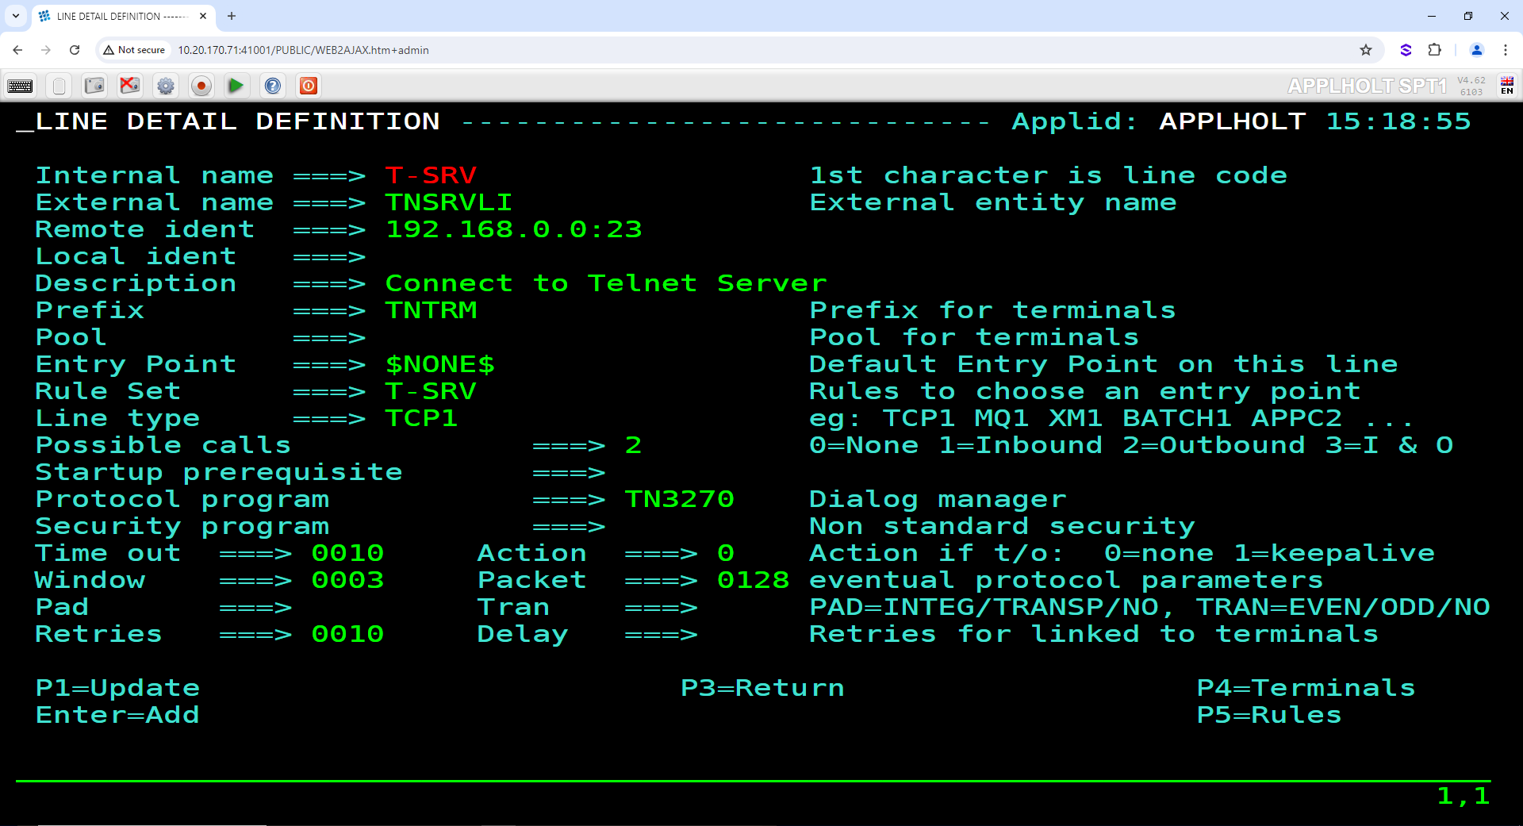Image resolution: width=1523 pixels, height=826 pixels.
Task: Open the blue help question icon
Action: click(273, 86)
